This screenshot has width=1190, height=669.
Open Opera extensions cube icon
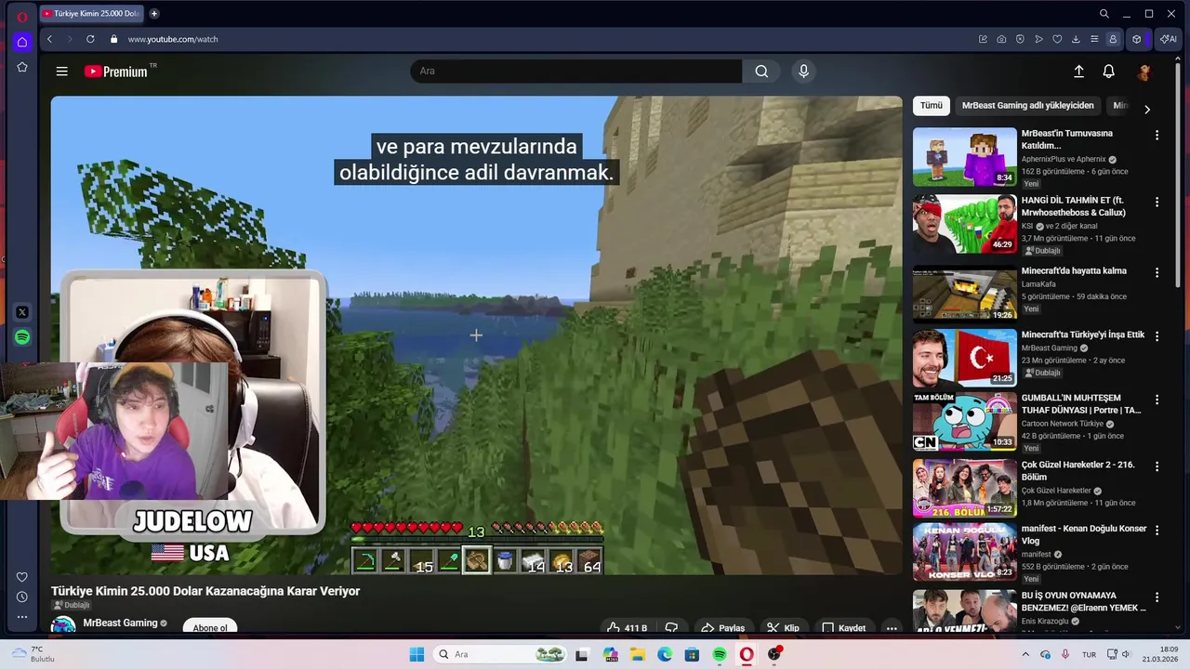[x=1136, y=39]
